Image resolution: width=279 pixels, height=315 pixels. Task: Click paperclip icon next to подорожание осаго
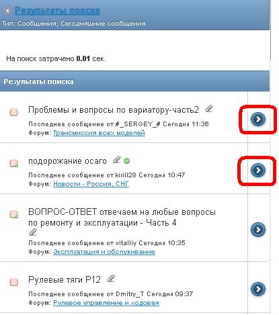pyautogui.click(x=117, y=160)
